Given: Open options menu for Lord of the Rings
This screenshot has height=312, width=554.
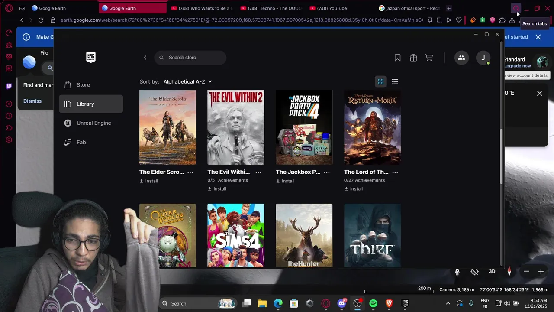Looking at the screenshot, I should pos(395,172).
